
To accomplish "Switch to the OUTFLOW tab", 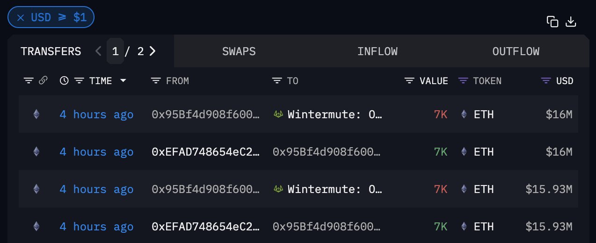I will (x=516, y=51).
